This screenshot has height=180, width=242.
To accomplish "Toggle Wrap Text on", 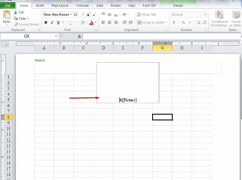I will [146, 15].
